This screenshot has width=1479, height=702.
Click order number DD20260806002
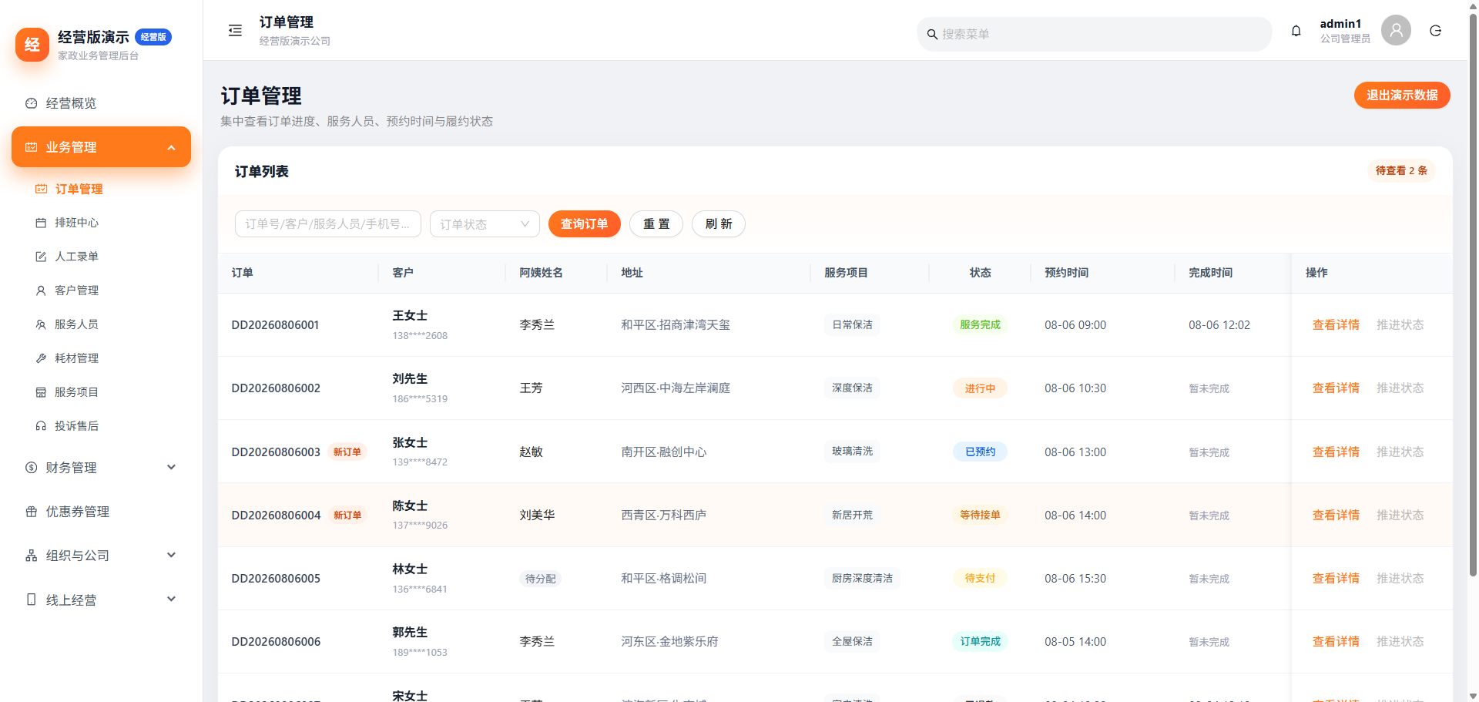pos(276,388)
